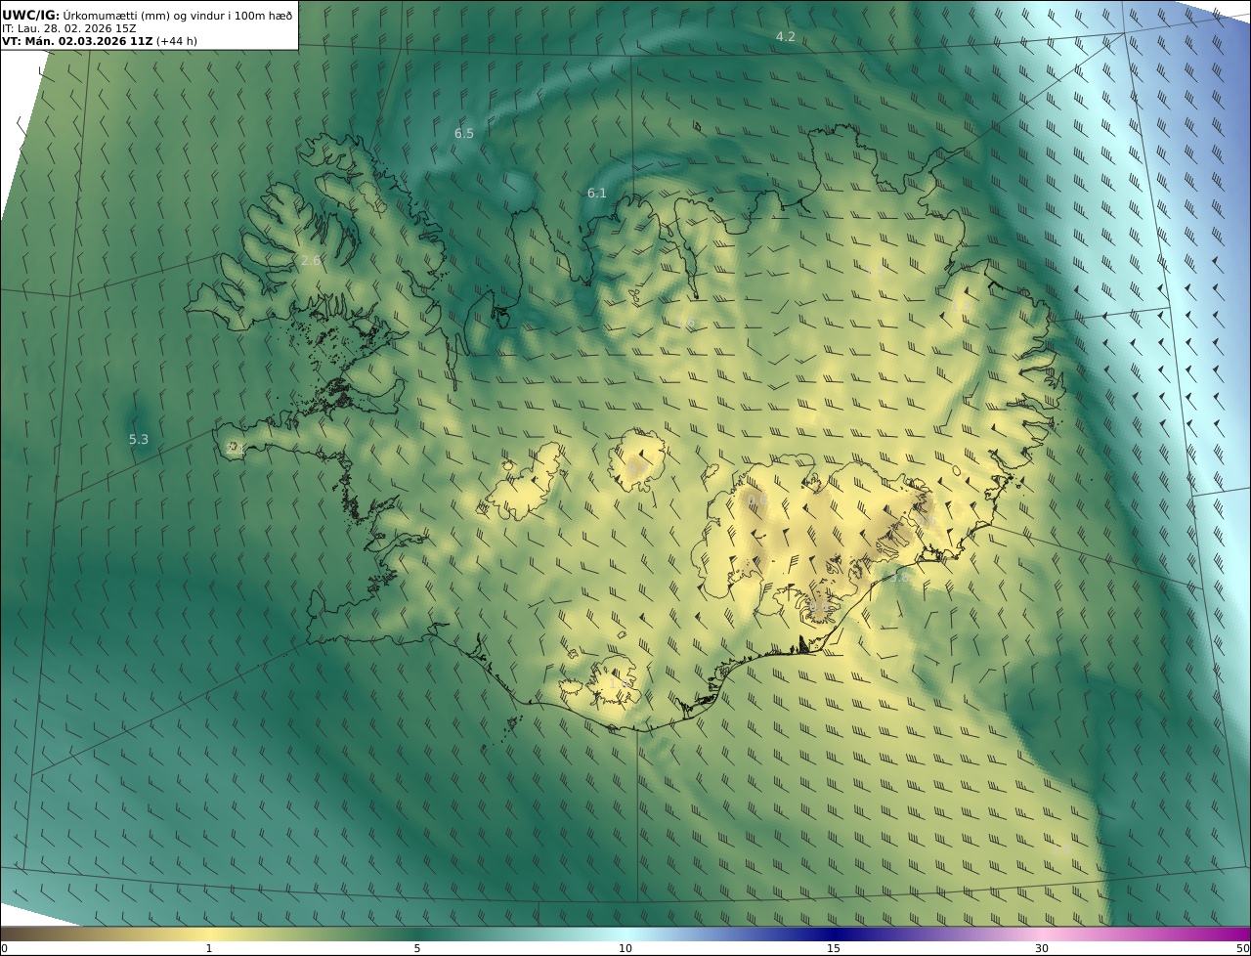The width and height of the screenshot is (1251, 956).
Task: Click the 'UWC/IG:' title label
Action: pos(31,16)
